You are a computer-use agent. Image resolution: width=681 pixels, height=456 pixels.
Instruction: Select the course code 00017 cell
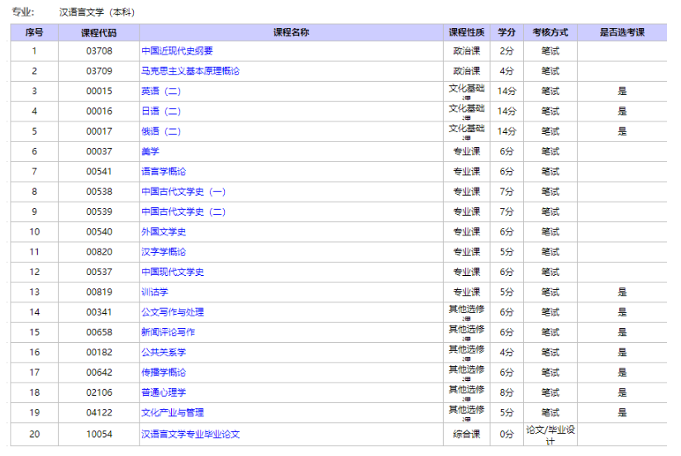point(99,131)
